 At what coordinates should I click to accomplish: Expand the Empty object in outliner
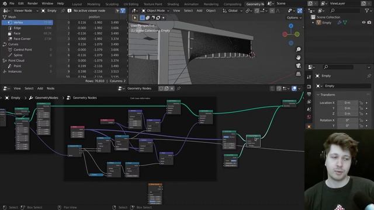click(313, 23)
